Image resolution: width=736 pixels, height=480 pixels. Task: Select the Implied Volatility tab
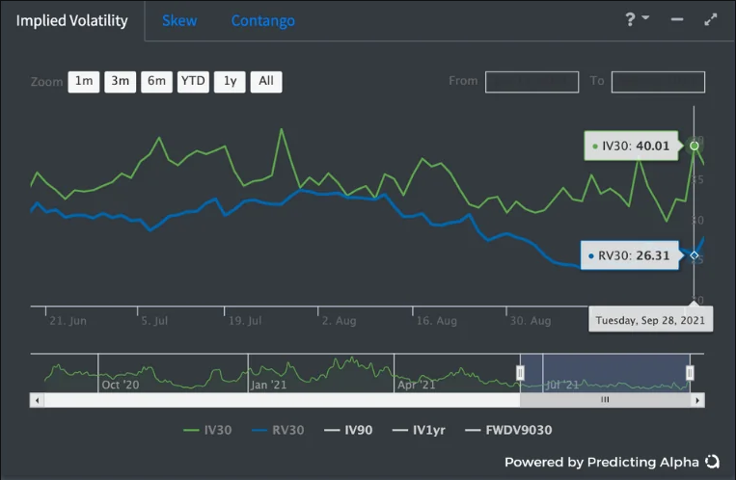coord(71,20)
